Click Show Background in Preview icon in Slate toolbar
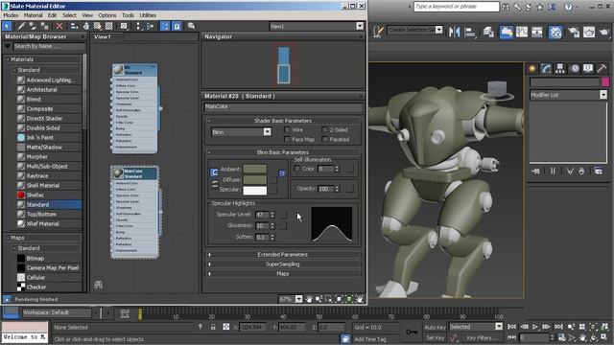614x345 pixels. [108, 26]
